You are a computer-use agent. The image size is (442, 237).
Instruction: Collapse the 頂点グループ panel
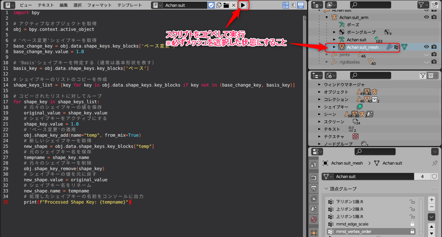(x=326, y=189)
